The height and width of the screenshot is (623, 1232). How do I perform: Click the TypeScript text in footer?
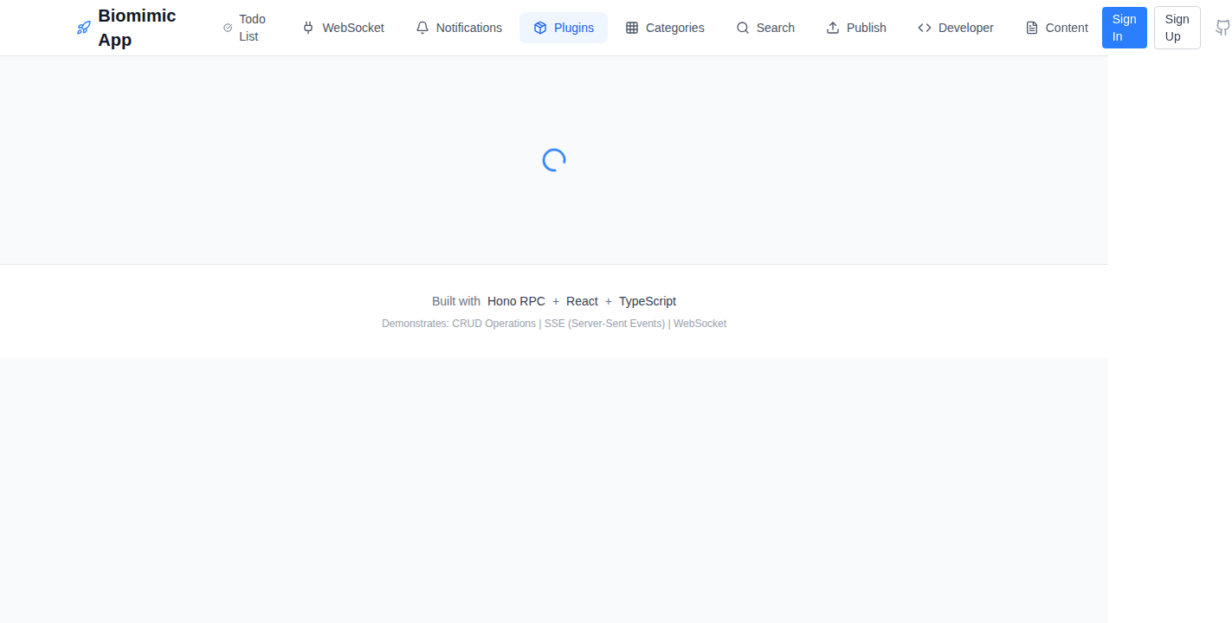[x=648, y=301]
